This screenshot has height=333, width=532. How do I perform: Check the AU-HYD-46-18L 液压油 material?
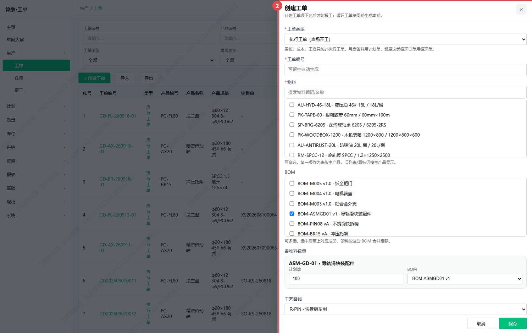[x=292, y=105]
